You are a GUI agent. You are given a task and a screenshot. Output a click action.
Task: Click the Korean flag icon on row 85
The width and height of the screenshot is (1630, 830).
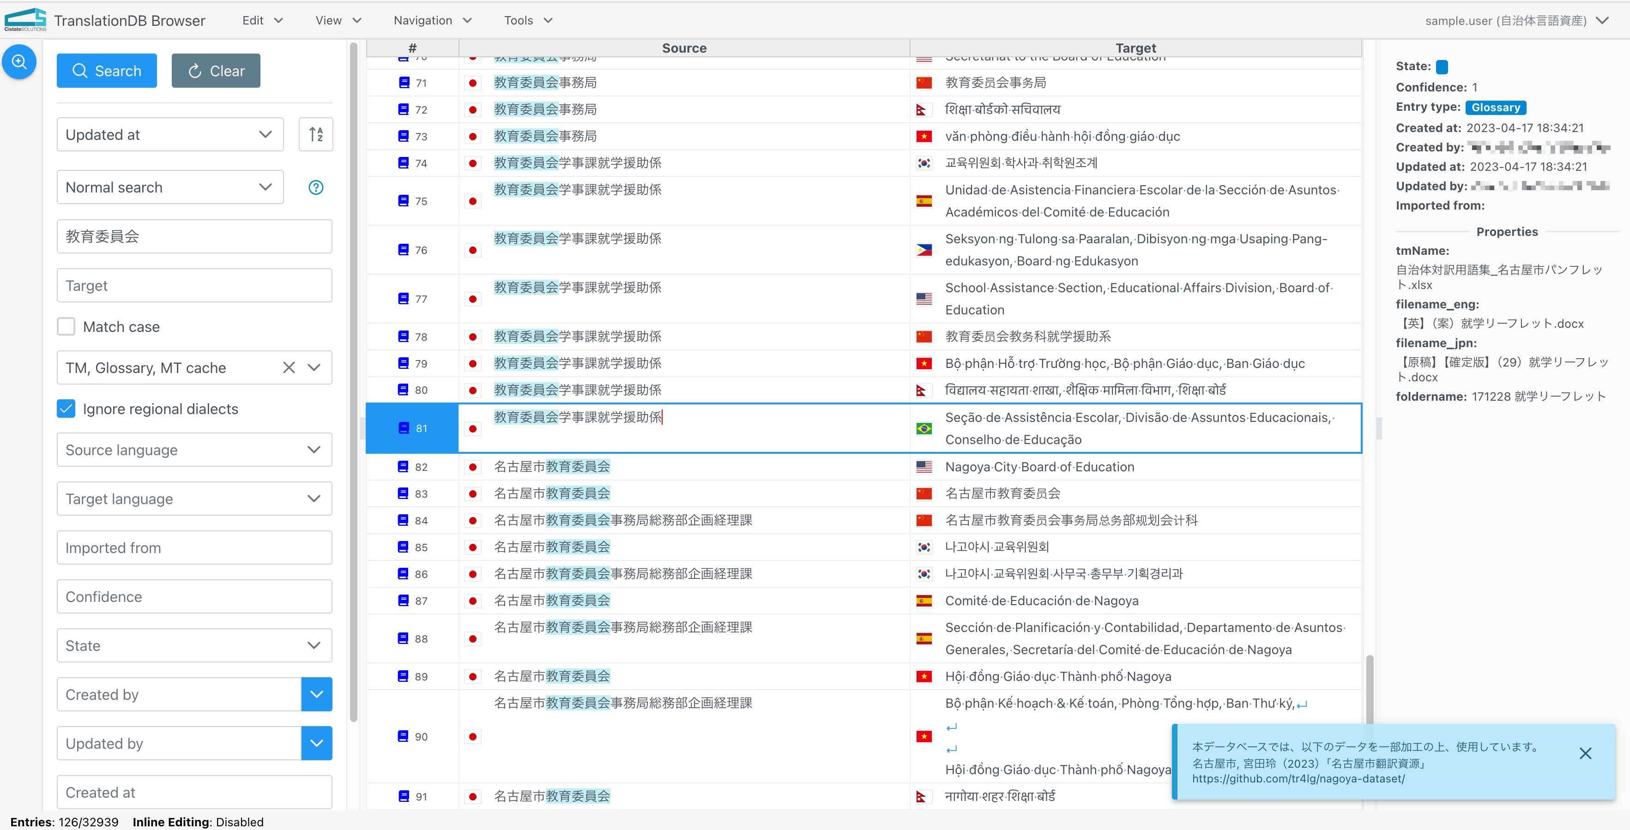924,547
